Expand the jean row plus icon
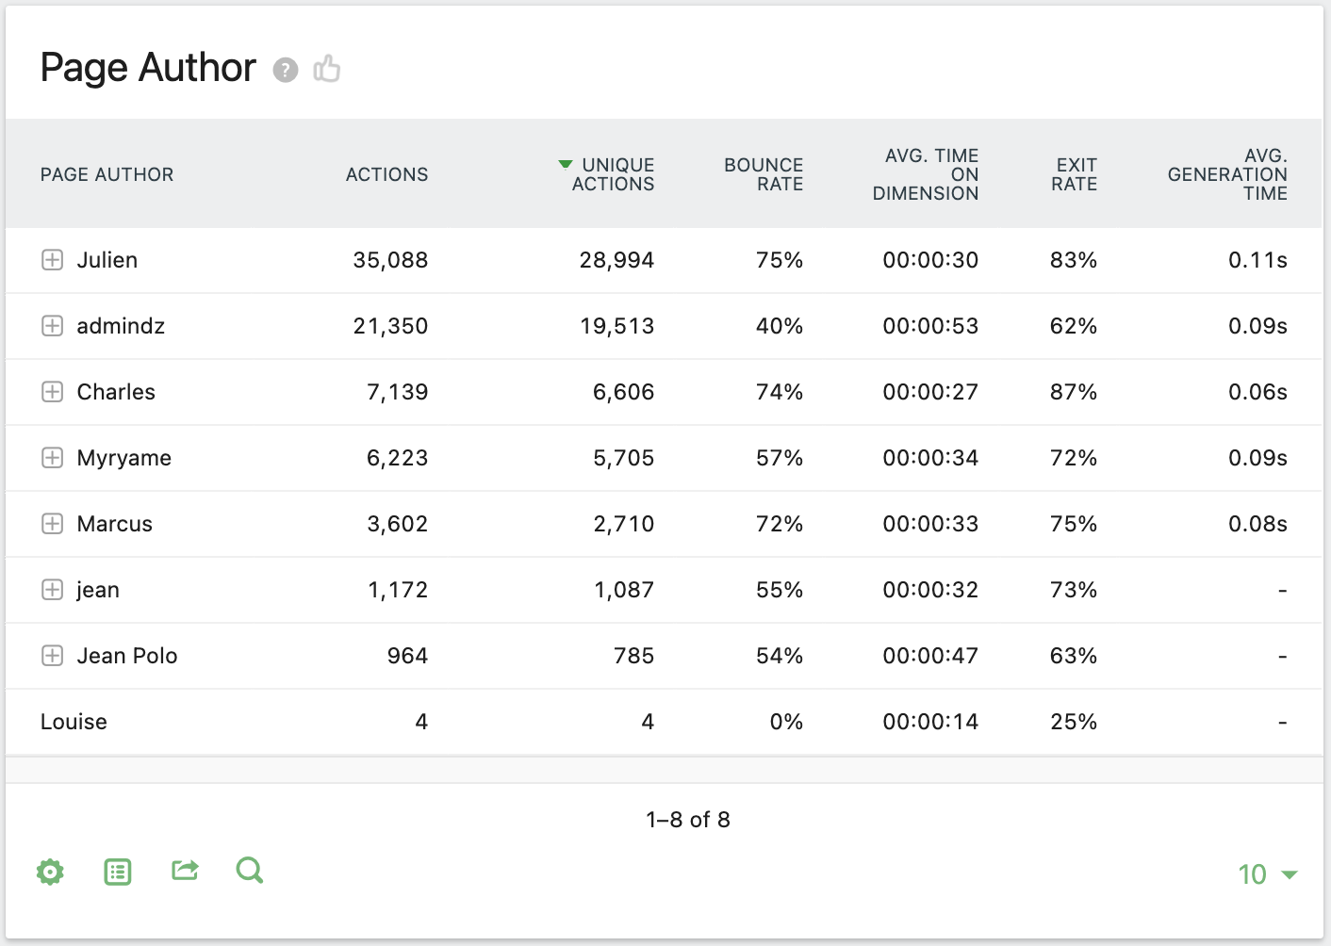This screenshot has height=946, width=1331. pos(52,590)
